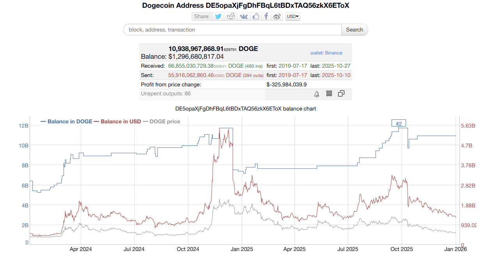Click the thumbs-up like icon
Image resolution: width=491 pixels, height=256 pixels.
pos(255,16)
